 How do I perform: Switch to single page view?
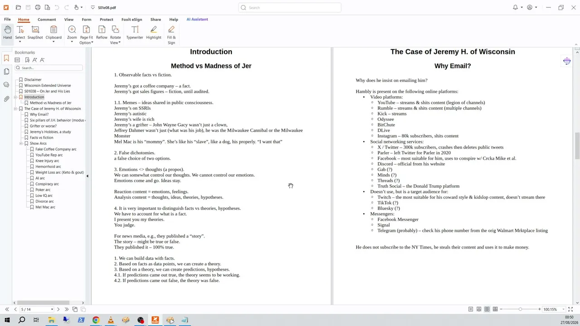(471, 309)
